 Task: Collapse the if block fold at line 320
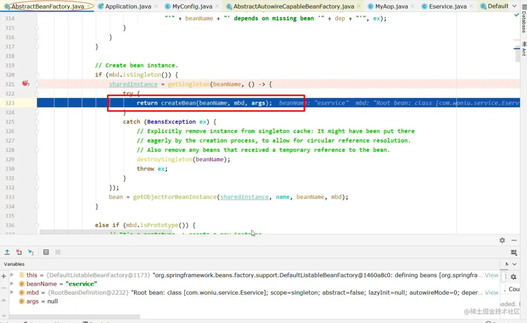37,75
